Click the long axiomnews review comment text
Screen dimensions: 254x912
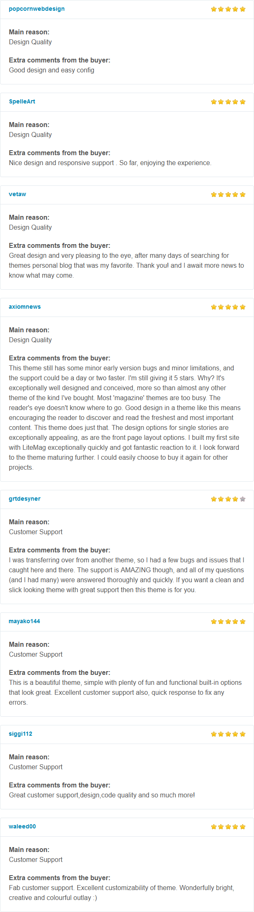[x=125, y=418]
